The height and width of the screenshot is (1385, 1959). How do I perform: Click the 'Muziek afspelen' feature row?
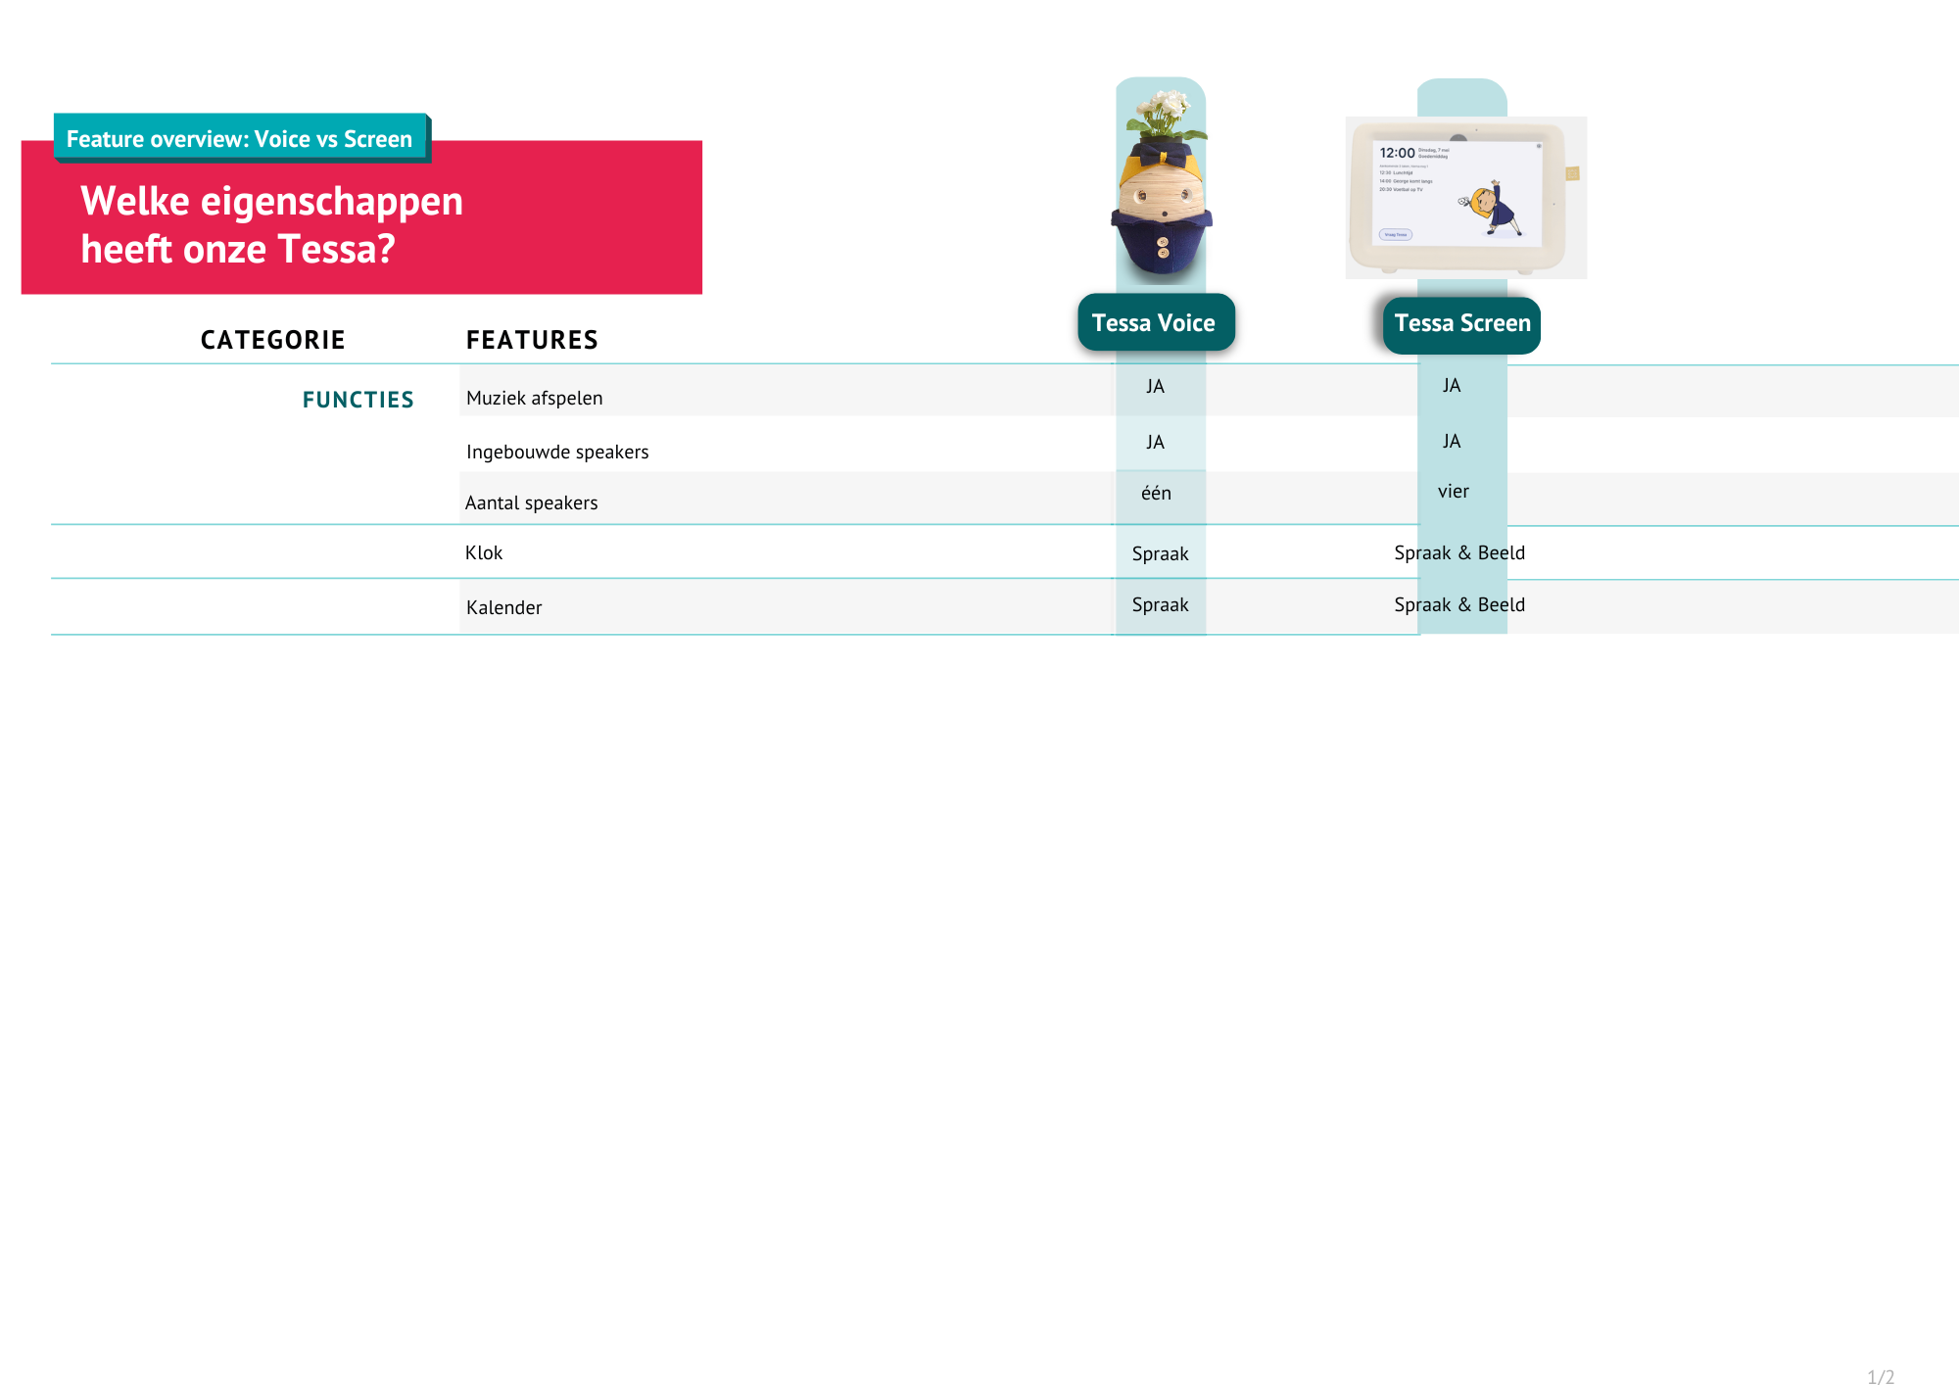[1209, 391]
